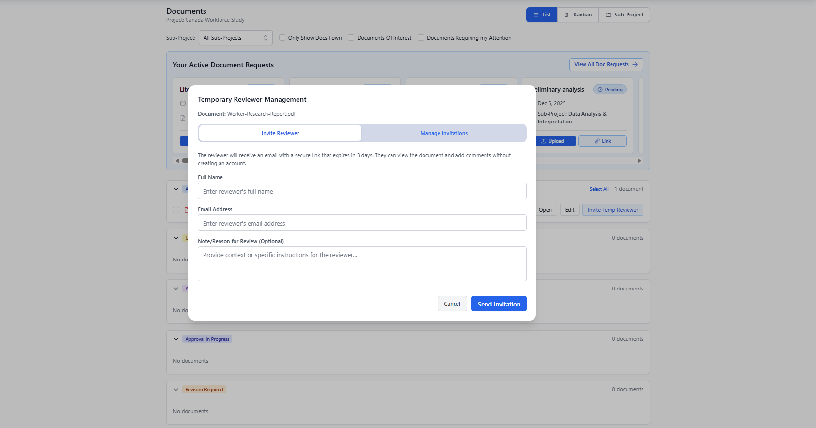The image size is (816, 428).
Task: Click the Worker-Research-Report.pdf document name
Action: 261,114
